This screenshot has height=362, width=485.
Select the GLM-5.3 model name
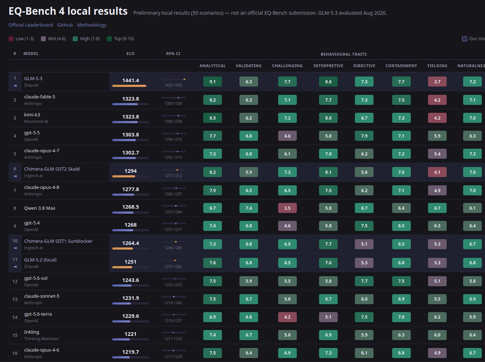pos(33,79)
